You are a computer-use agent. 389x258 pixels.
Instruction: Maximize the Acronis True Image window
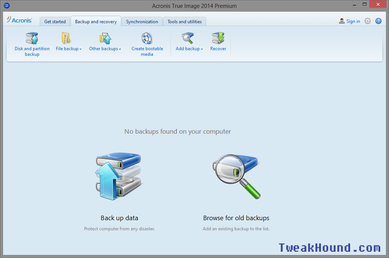pyautogui.click(x=364, y=4)
